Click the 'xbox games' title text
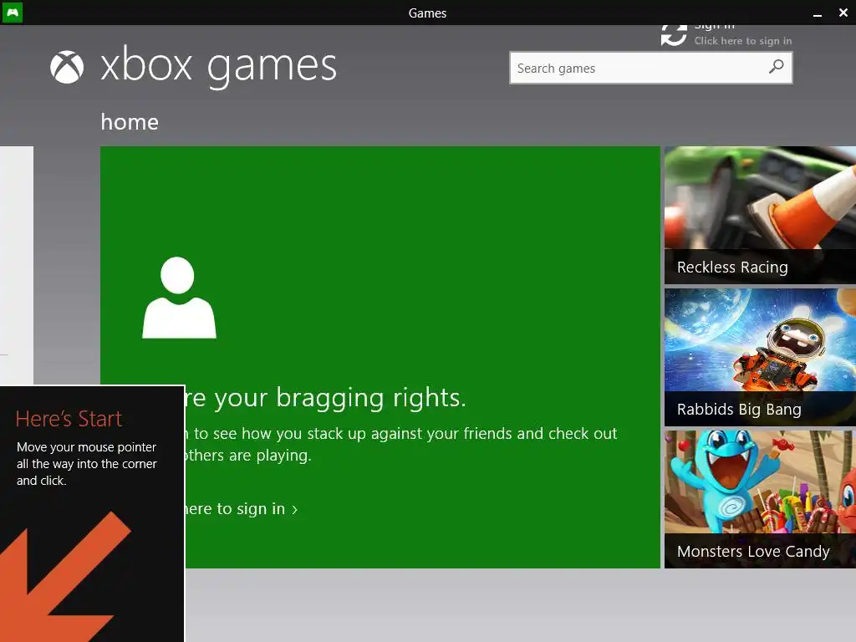Image resolution: width=856 pixels, height=642 pixels. tap(218, 67)
